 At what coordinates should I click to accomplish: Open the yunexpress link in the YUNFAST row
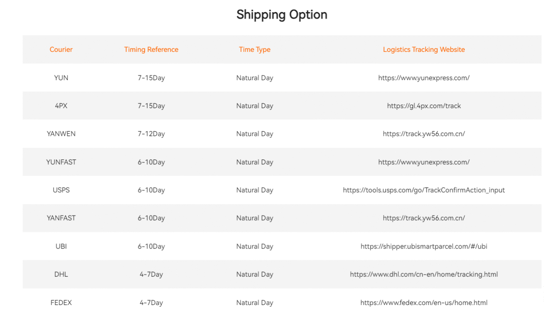click(423, 162)
